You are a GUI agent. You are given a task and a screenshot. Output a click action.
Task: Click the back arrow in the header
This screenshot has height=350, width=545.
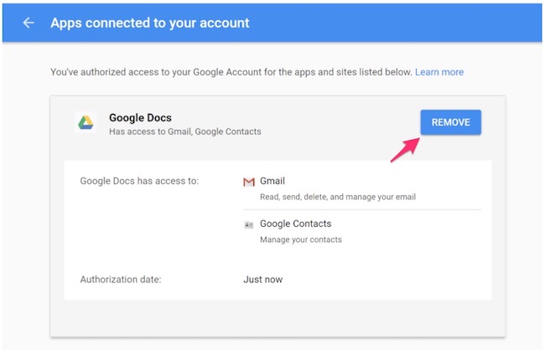29,23
